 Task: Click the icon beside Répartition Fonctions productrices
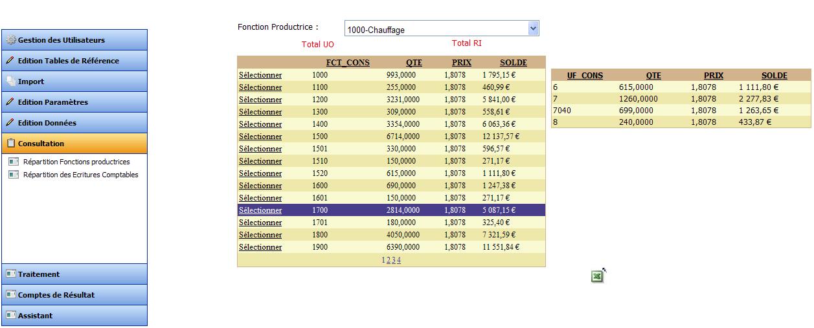coord(14,162)
